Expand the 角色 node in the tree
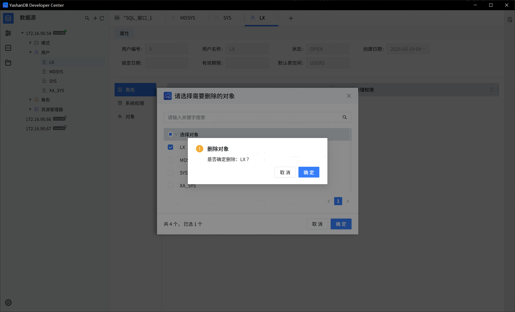515x312 pixels. 30,100
